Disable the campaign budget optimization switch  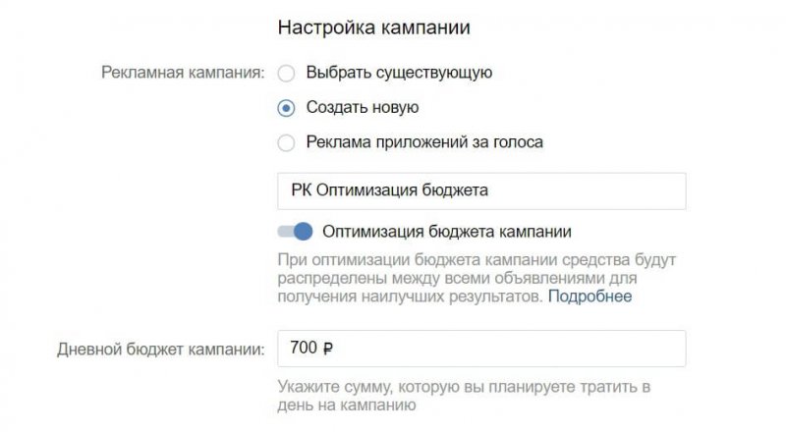pos(295,232)
